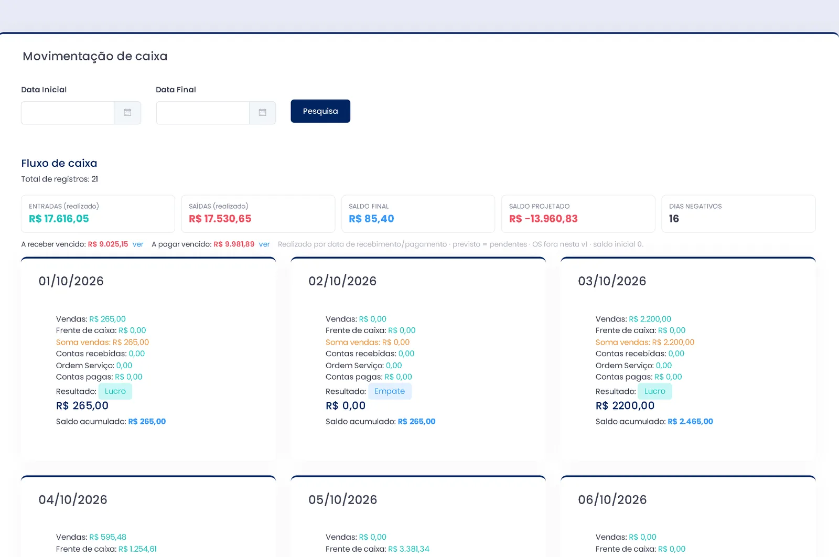839x557 pixels.
Task: Click Contas pagas line on 02/10/2026 card
Action: click(369, 377)
